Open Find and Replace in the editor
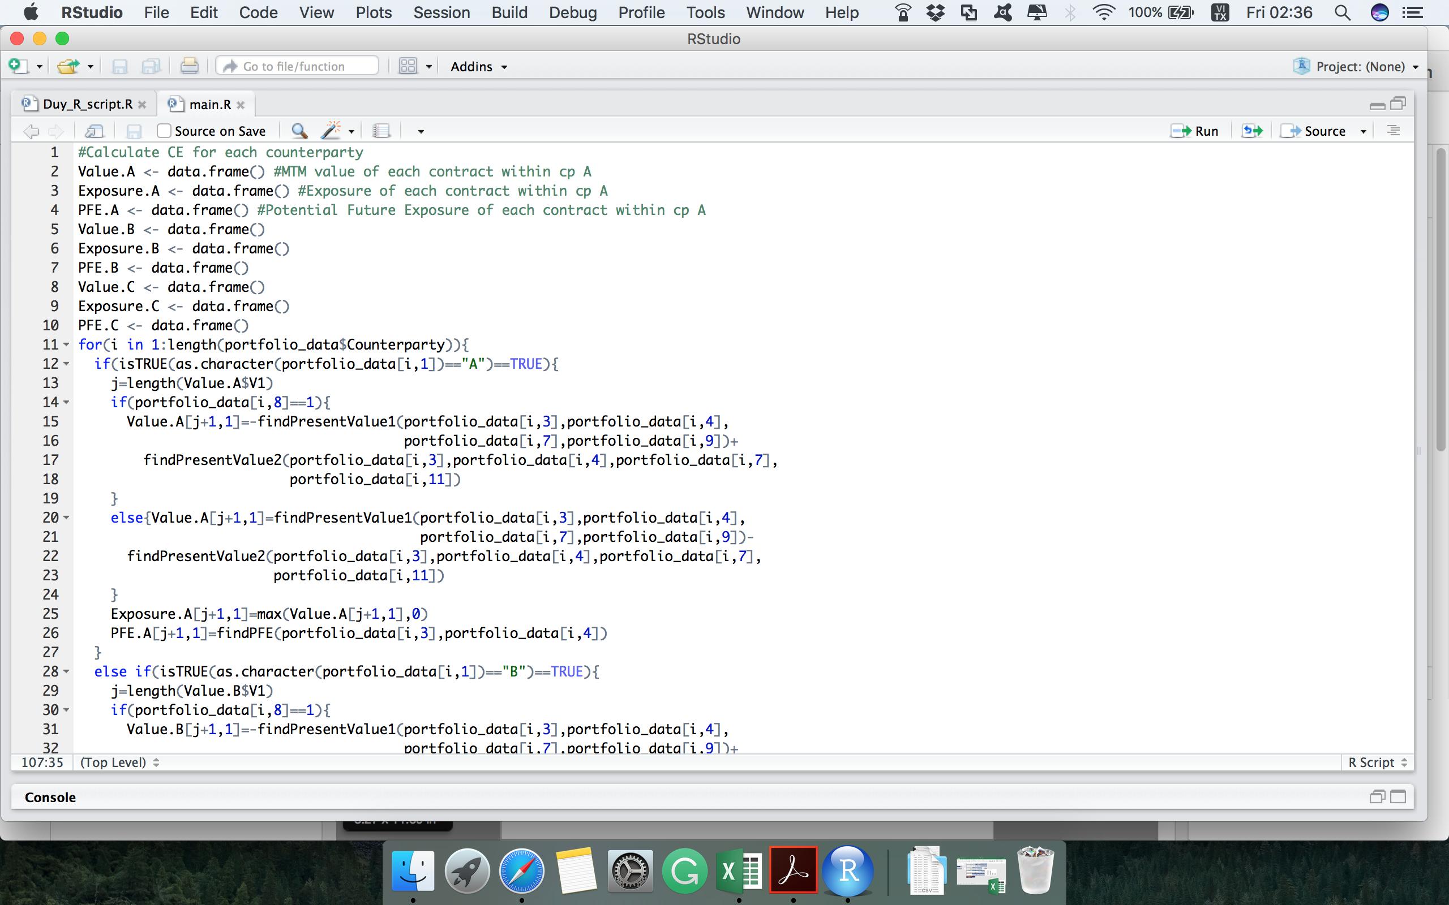Image resolution: width=1449 pixels, height=905 pixels. (x=299, y=131)
